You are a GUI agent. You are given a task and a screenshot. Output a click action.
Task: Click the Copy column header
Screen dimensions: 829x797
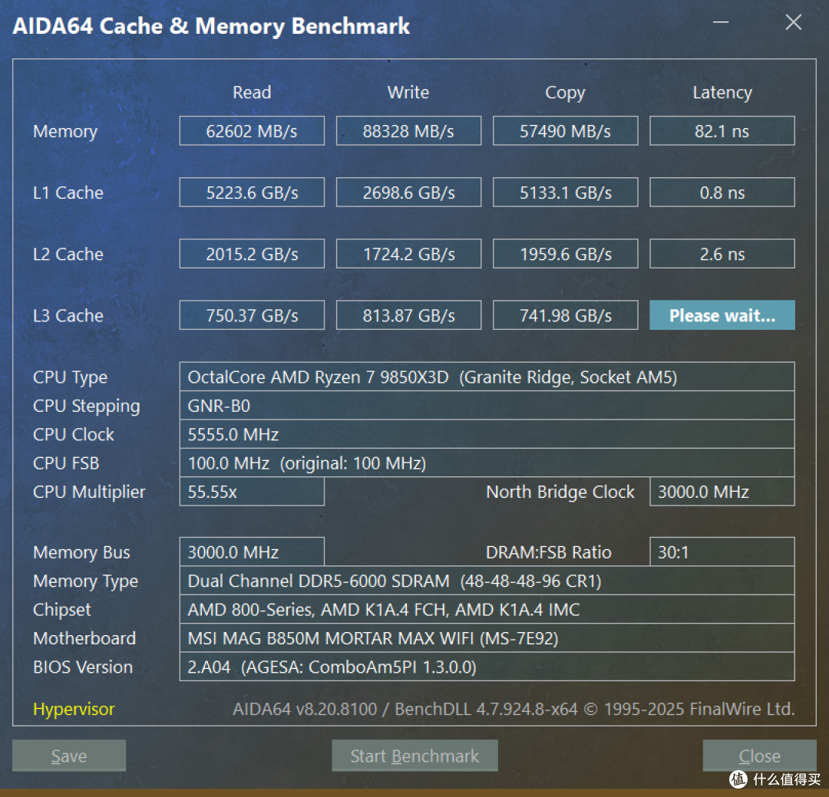[565, 93]
